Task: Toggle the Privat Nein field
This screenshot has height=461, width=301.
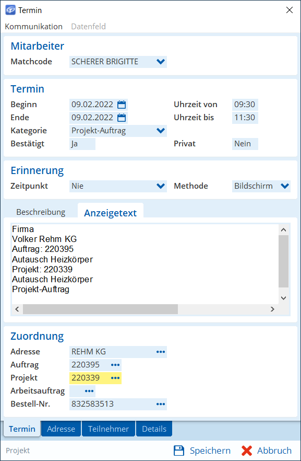Action: click(x=245, y=144)
